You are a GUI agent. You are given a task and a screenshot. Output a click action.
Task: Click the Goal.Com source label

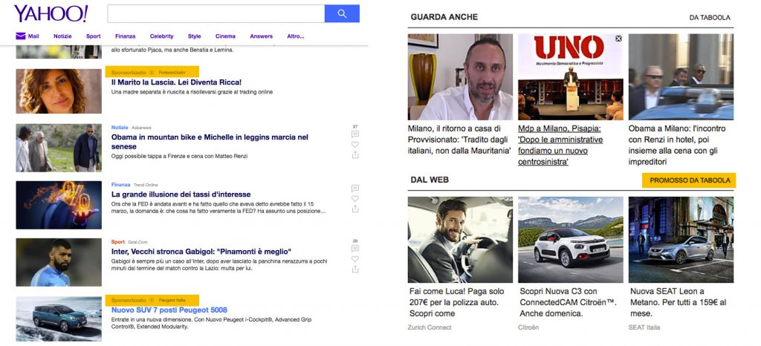click(137, 242)
